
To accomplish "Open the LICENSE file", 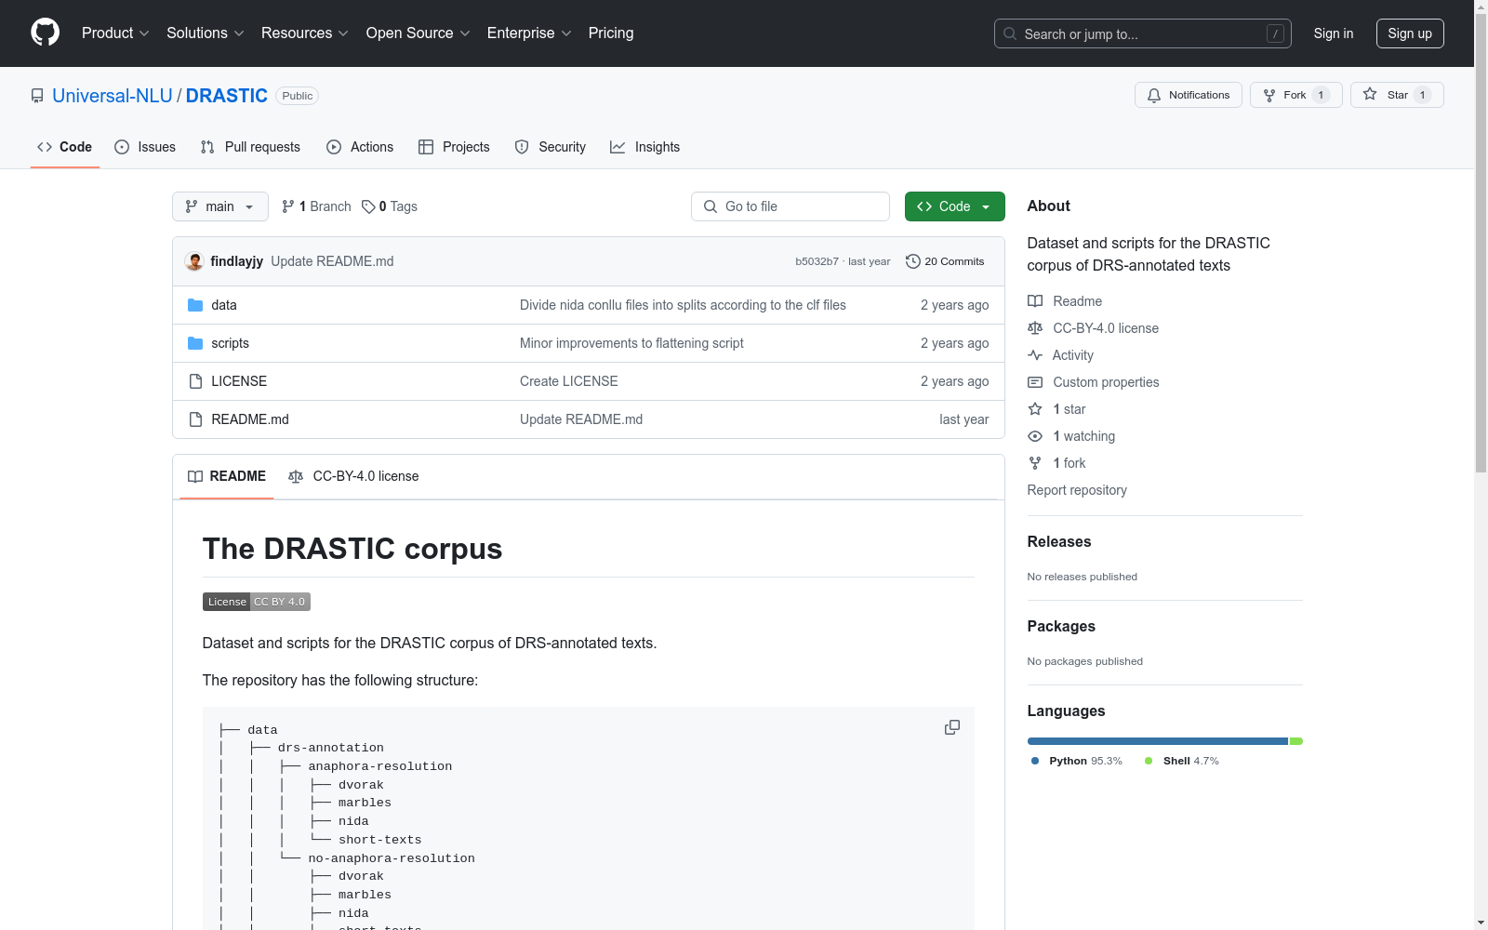I will tap(239, 381).
